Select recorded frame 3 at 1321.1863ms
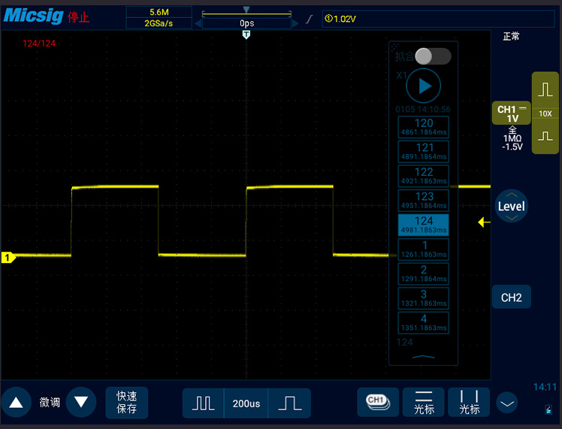The width and height of the screenshot is (562, 429). [423, 298]
